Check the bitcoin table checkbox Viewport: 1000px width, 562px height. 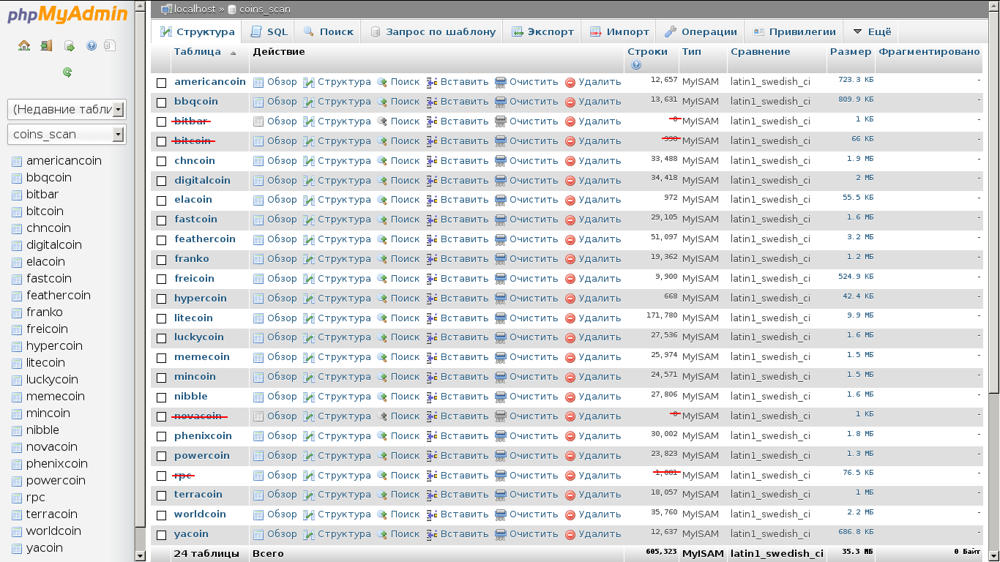[162, 142]
